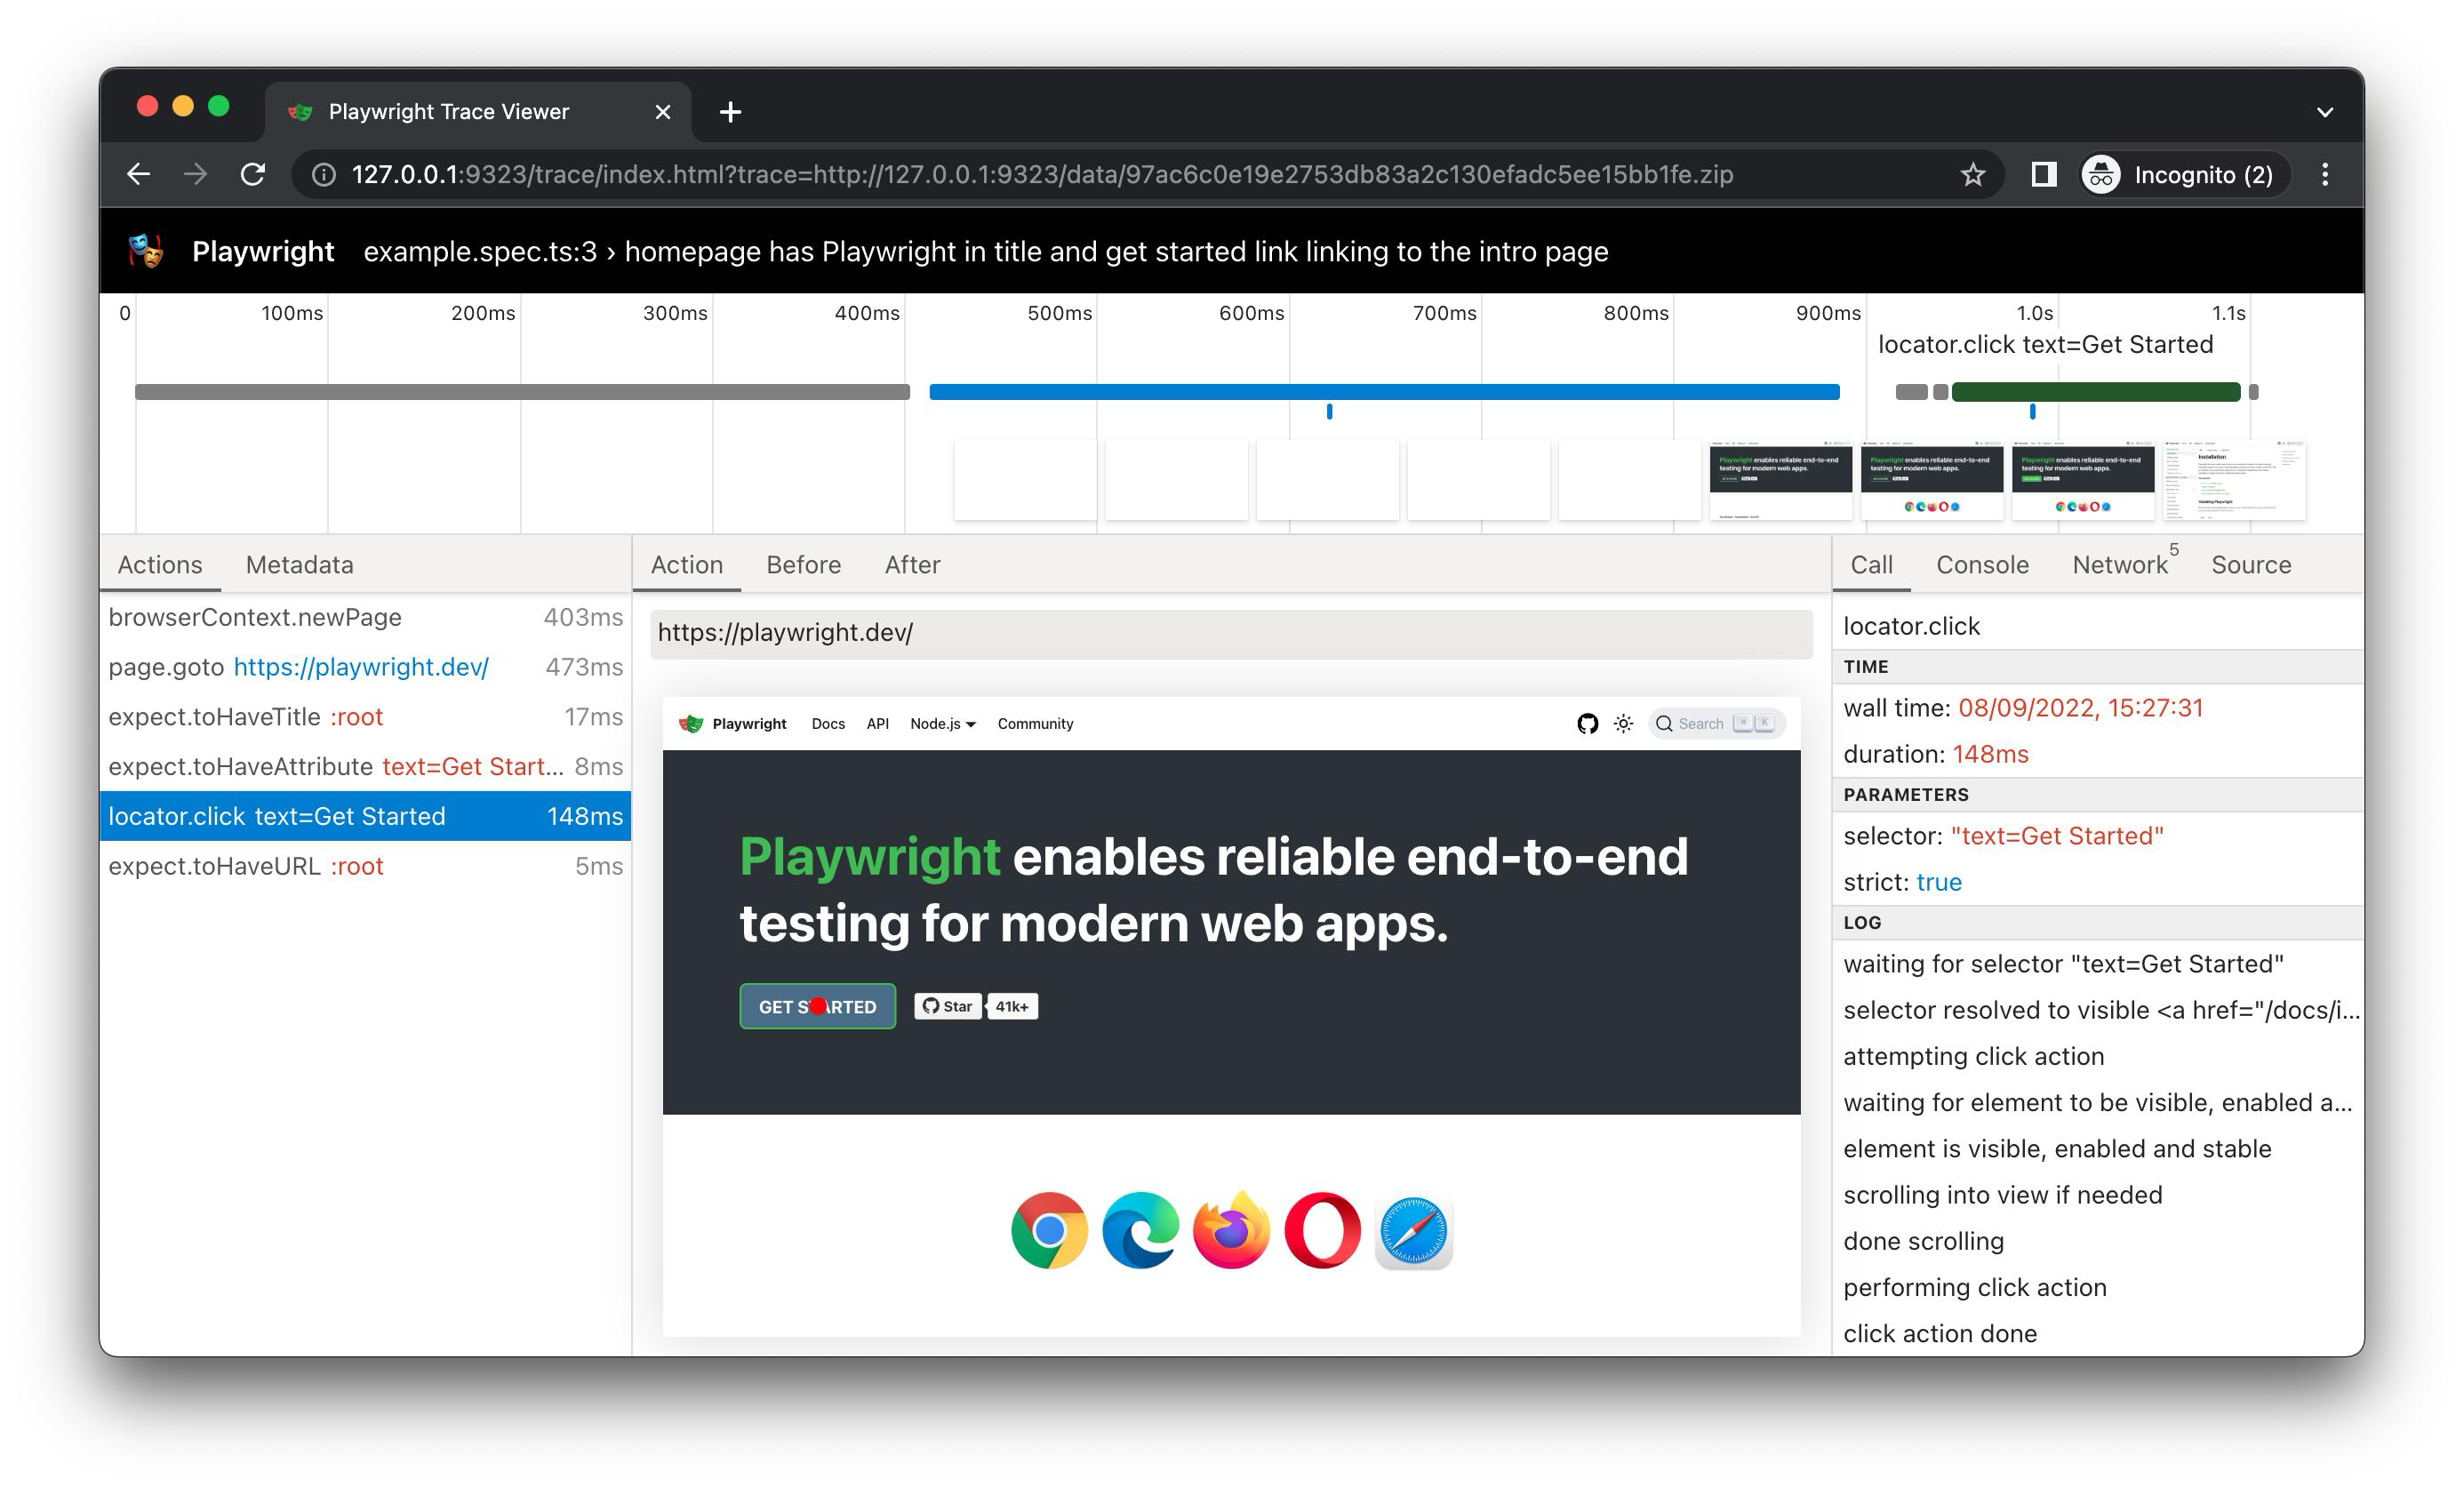Toggle the site theme with the sun icon
This screenshot has width=2464, height=1488.
[1623, 723]
